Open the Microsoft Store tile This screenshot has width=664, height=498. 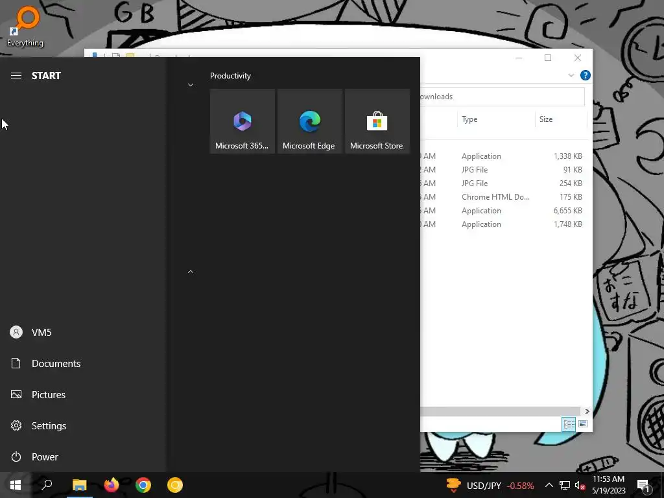377,121
